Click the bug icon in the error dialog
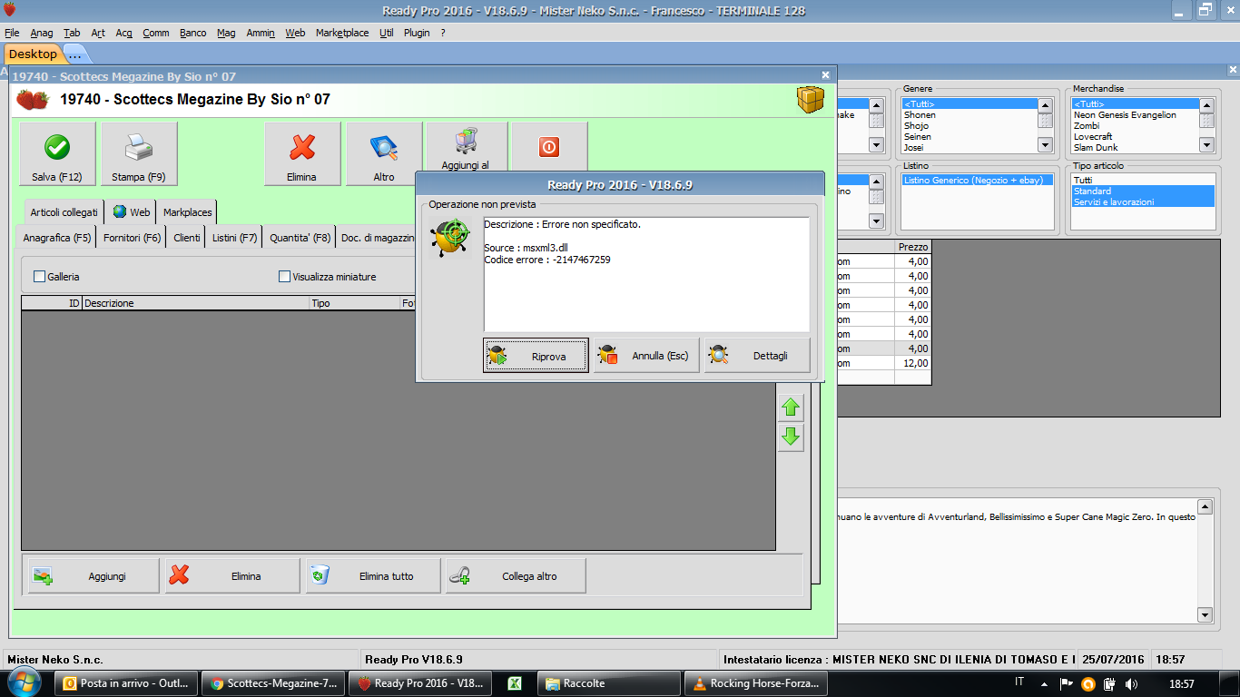1240x697 pixels. click(x=450, y=238)
